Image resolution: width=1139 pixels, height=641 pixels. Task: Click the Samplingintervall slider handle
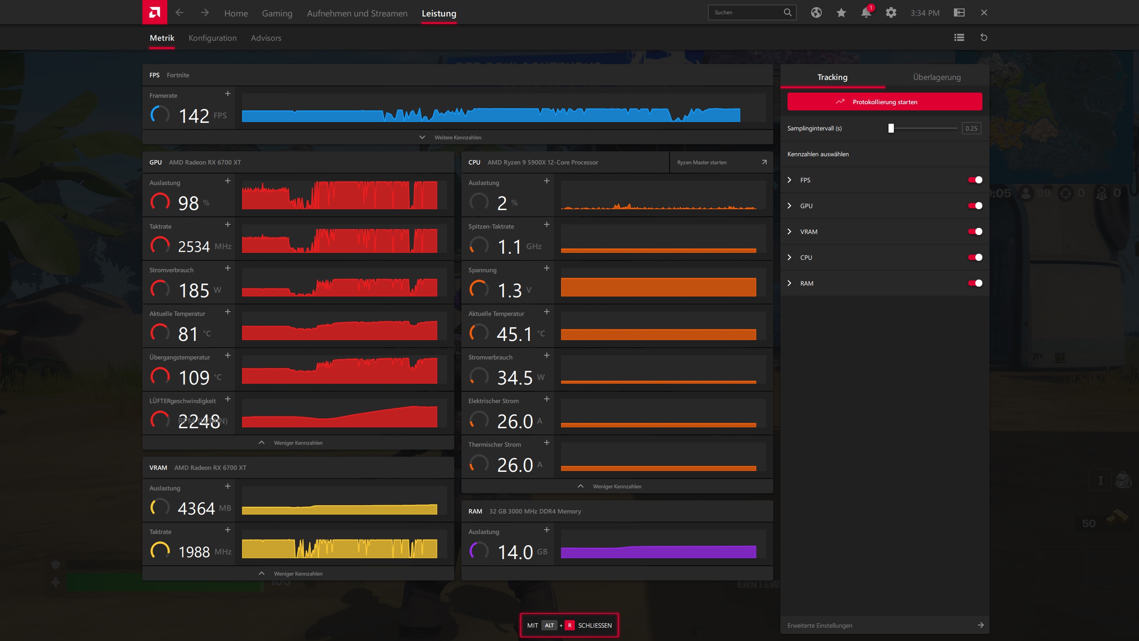pyautogui.click(x=891, y=128)
